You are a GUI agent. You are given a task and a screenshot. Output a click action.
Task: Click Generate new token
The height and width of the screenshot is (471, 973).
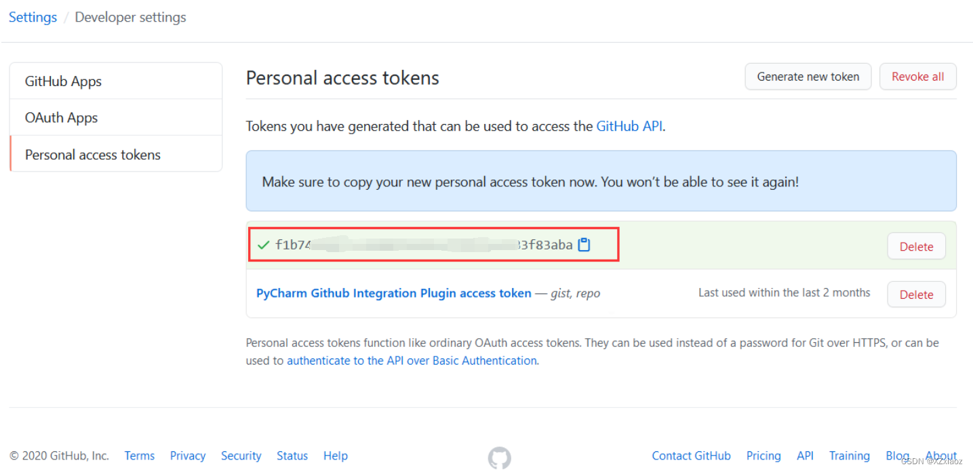[x=808, y=77]
